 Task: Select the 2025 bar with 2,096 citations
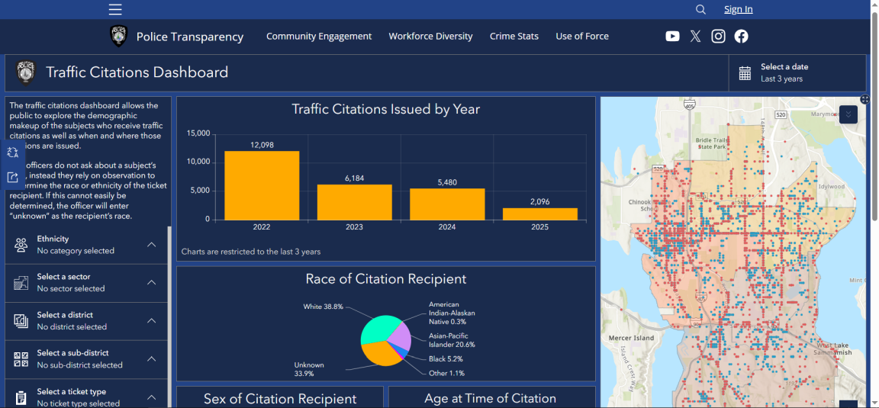click(540, 214)
